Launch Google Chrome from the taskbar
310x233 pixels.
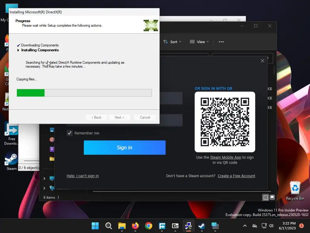pyautogui.click(x=148, y=226)
